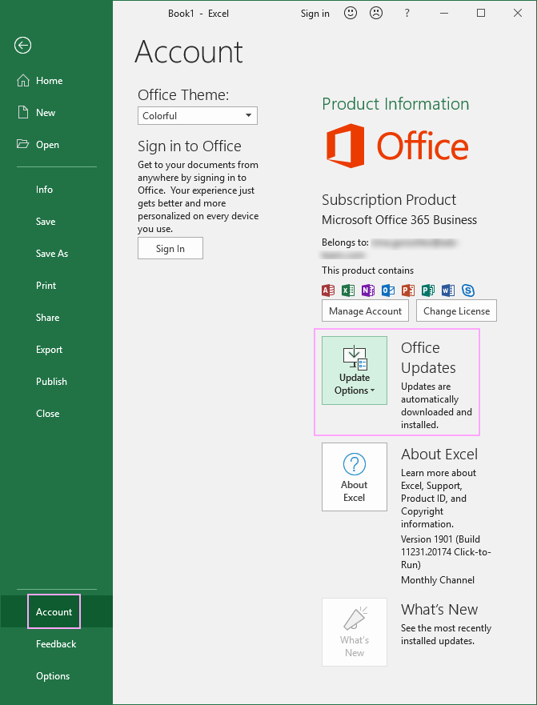Image resolution: width=537 pixels, height=705 pixels.
Task: Select Save in the sidebar
Action: (x=46, y=221)
